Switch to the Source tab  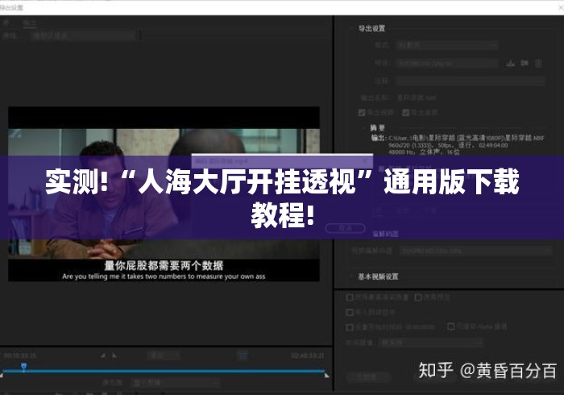6,23
